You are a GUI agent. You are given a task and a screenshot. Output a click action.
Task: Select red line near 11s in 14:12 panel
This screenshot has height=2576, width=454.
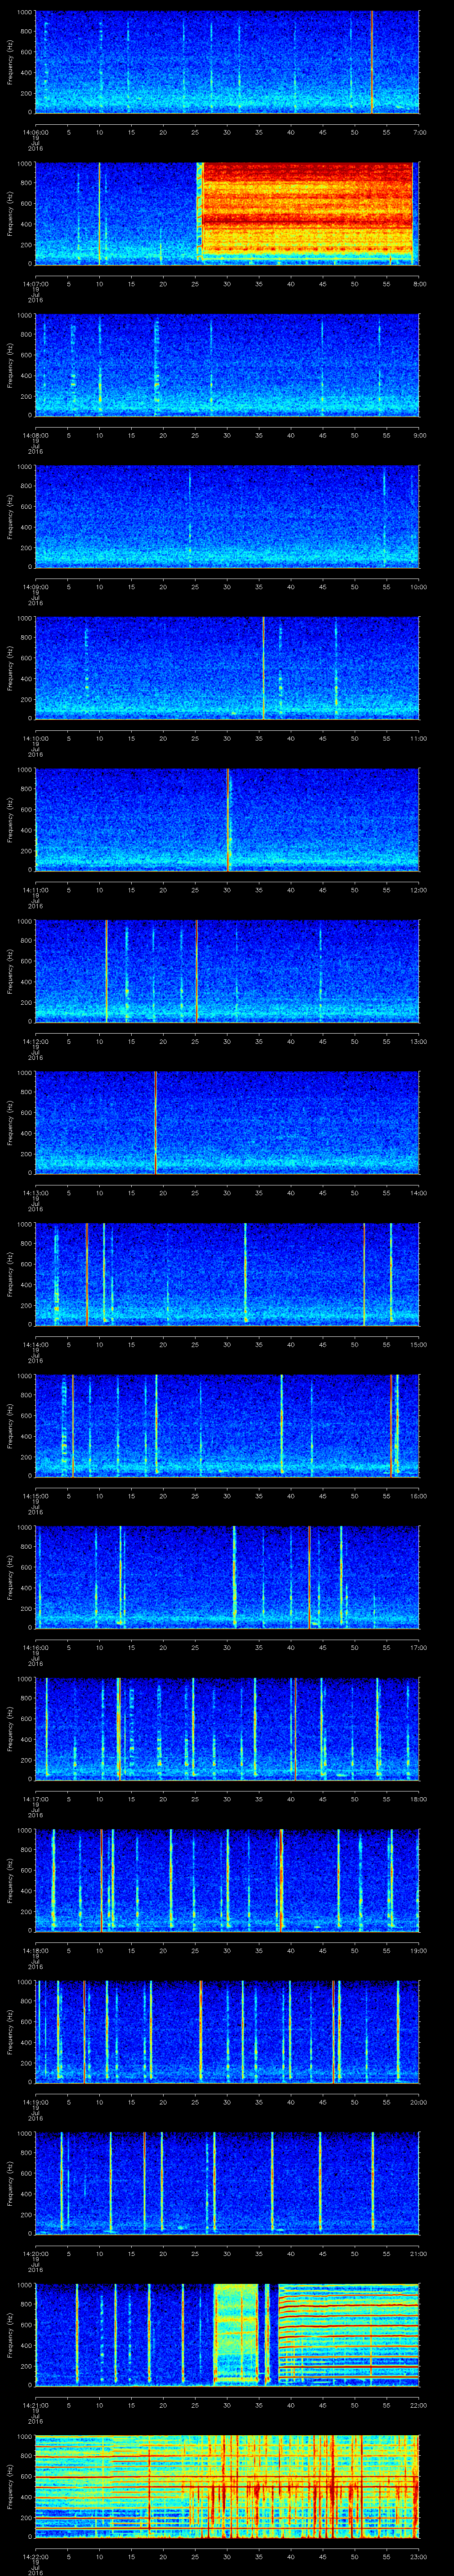tap(106, 971)
